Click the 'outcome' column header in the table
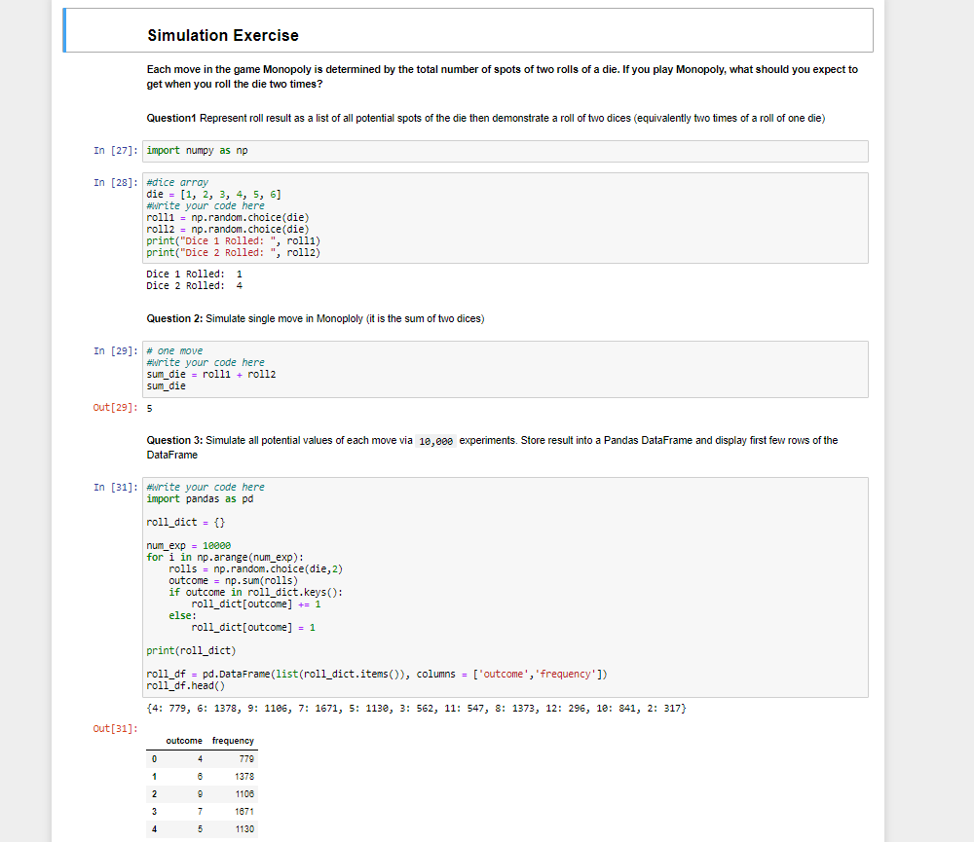Screen dimensions: 974x842 [184, 741]
